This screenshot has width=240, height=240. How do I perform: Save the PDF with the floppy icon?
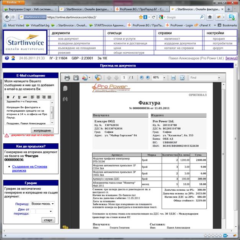[76, 78]
